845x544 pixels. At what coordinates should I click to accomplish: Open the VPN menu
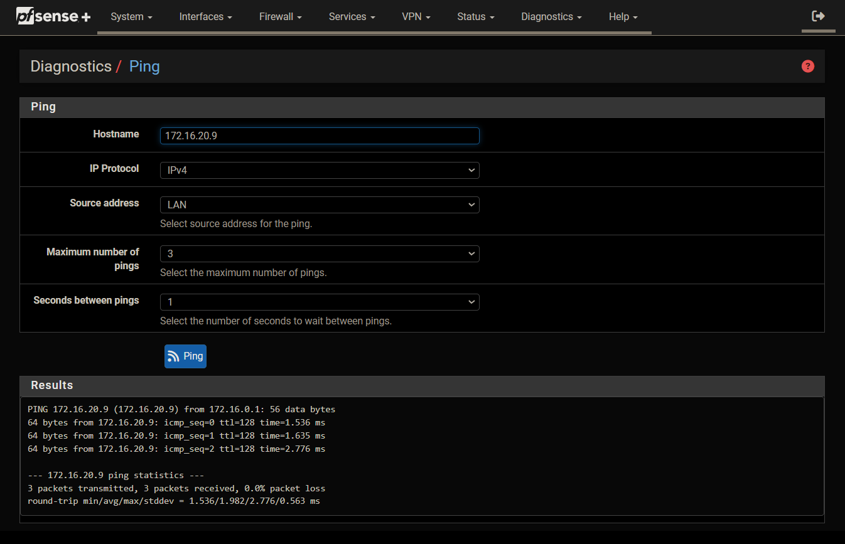[416, 17]
